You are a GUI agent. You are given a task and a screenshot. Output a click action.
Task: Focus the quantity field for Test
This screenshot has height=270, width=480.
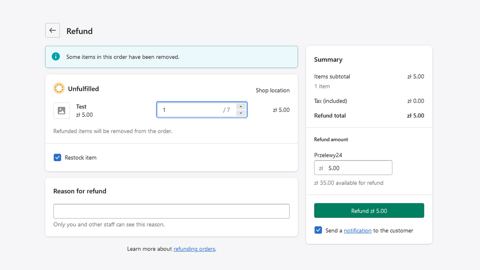click(x=202, y=110)
